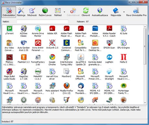Select Intel Extreme Tuning Utility icon

(x=66, y=57)
